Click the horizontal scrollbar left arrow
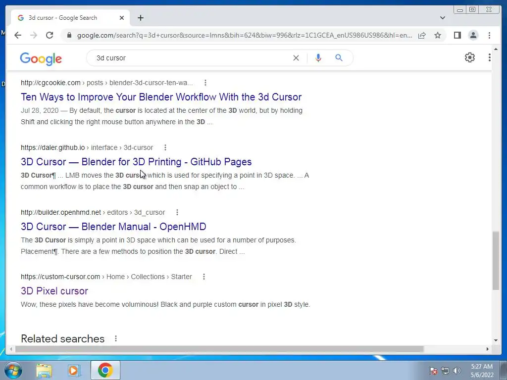Screen dimensions: 507x380 pyautogui.click(x=11, y=349)
